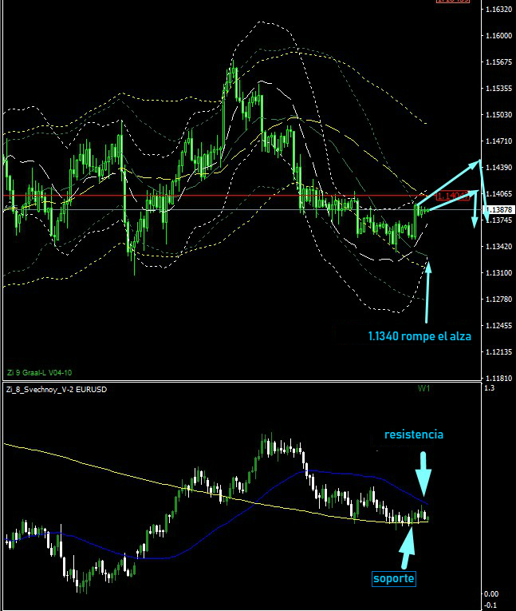Select the '1.1340 rompe el alza' text

(419, 336)
